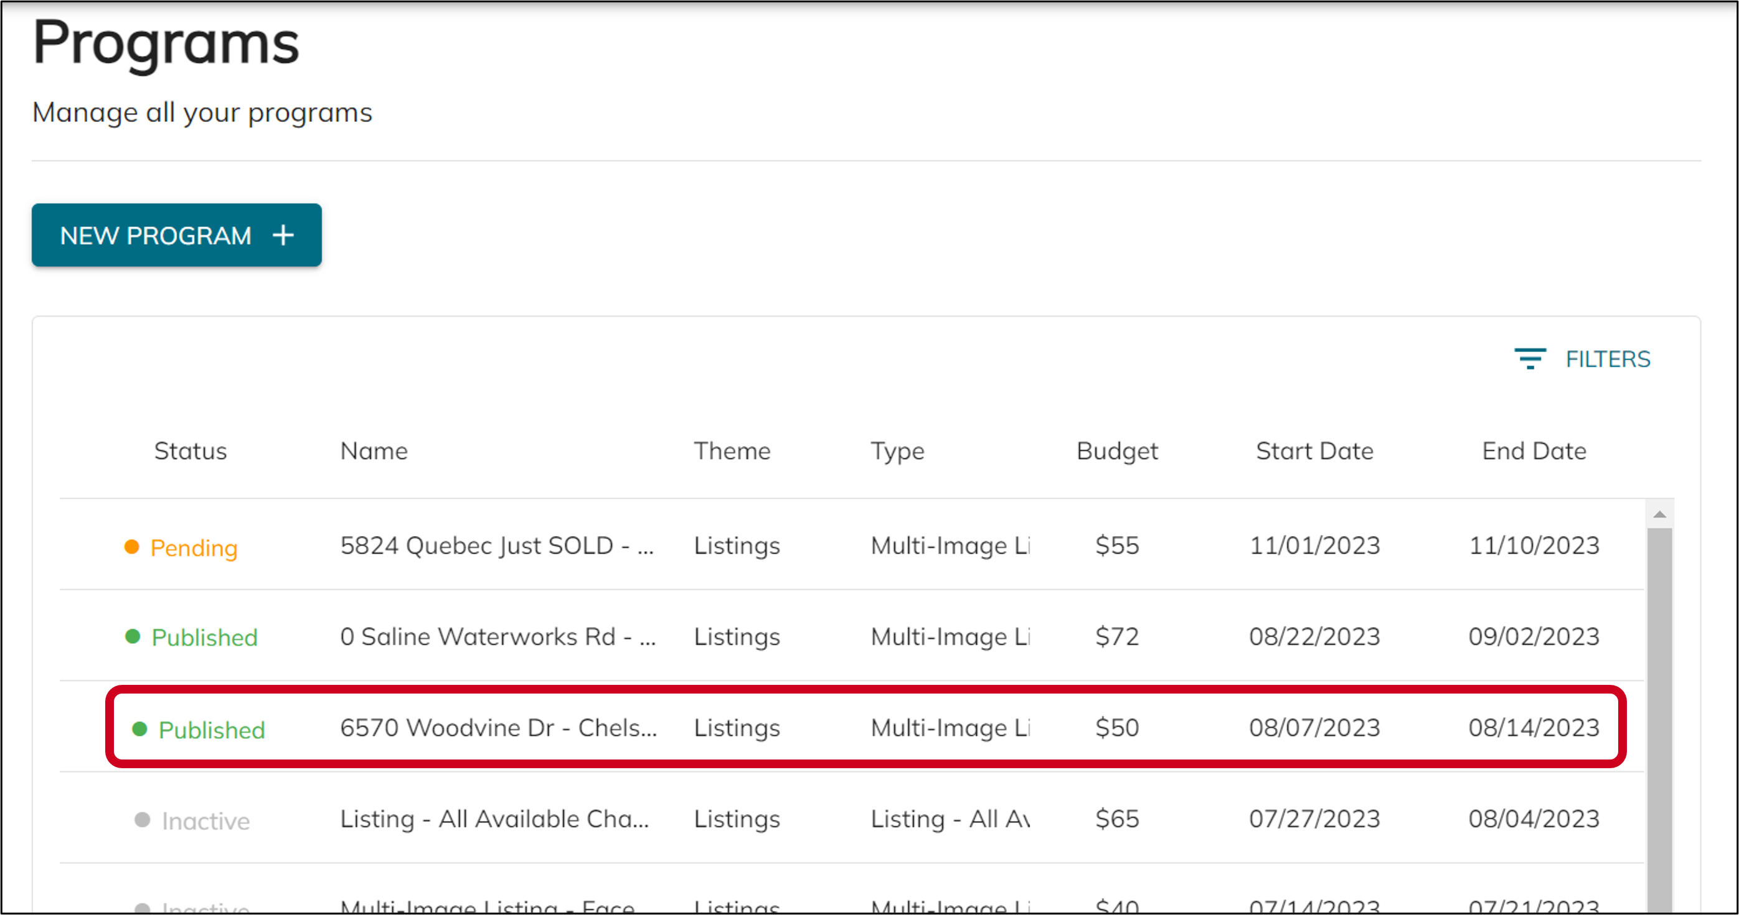This screenshot has width=1739, height=915.
Task: Click gray Inactive dot of $65 row
Action: click(143, 819)
